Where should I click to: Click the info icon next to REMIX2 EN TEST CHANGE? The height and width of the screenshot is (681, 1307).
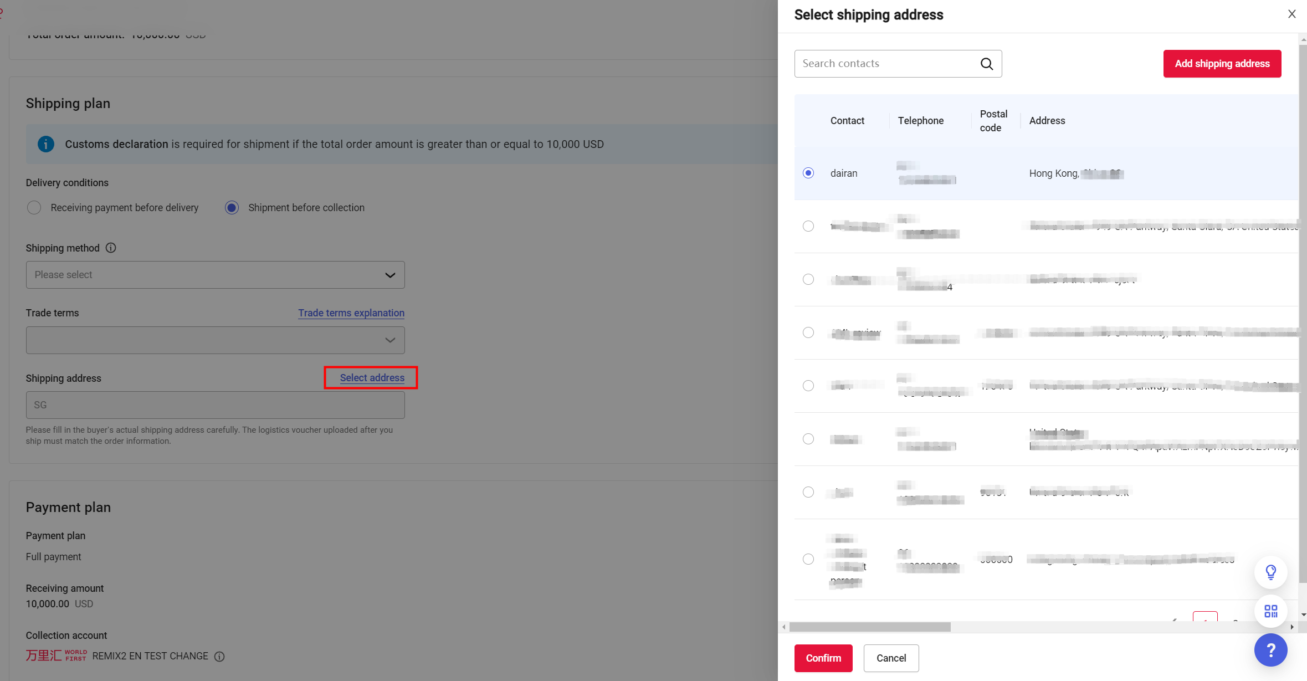219,657
